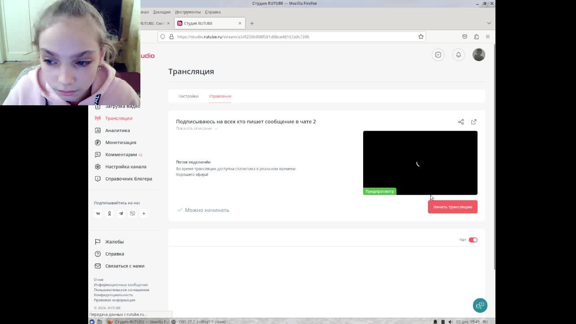Click the page vertical scrollbar

point(495,157)
